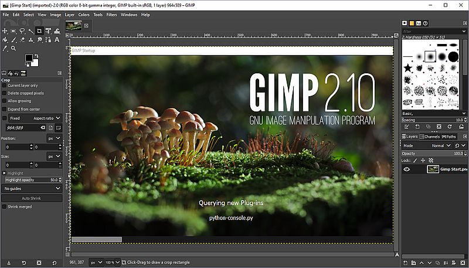Open the Help menu

coord(145,15)
